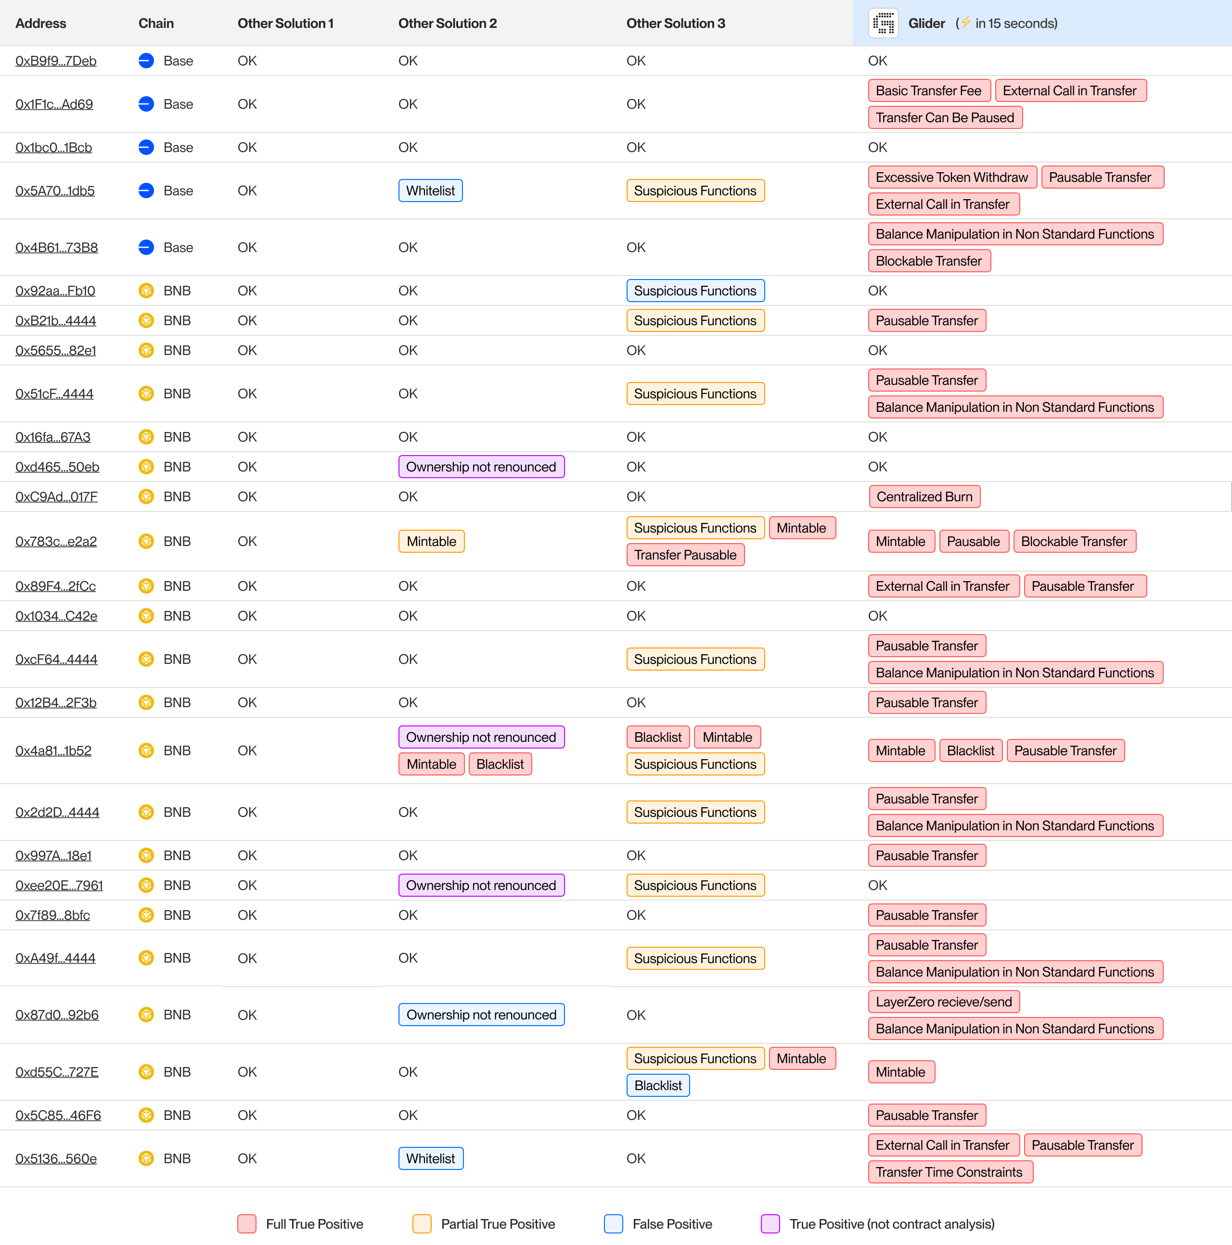Click Full True Positive legend swatch
Image resolution: width=1232 pixels, height=1245 pixels.
pos(247,1224)
